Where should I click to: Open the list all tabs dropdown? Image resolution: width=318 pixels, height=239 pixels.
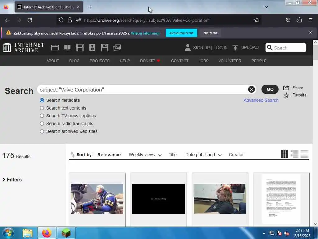(x=266, y=7)
